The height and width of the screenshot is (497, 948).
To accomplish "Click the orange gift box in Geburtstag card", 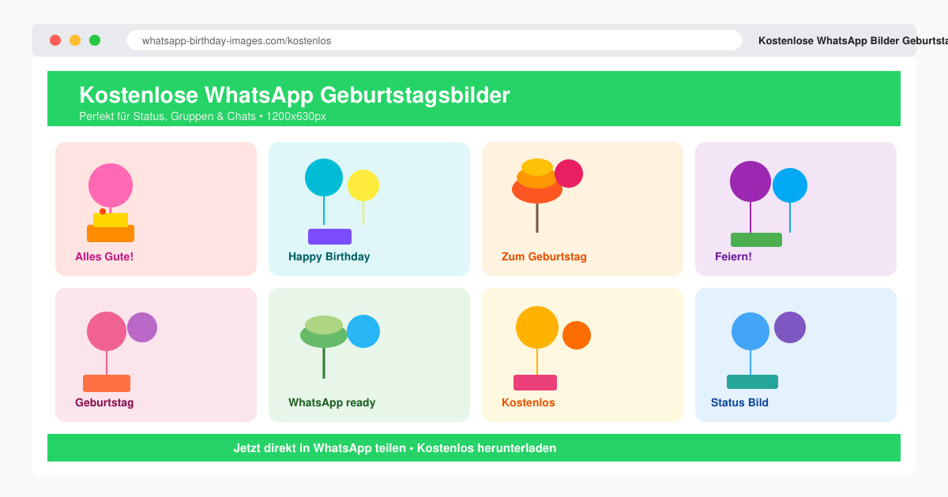I will pyautogui.click(x=107, y=383).
